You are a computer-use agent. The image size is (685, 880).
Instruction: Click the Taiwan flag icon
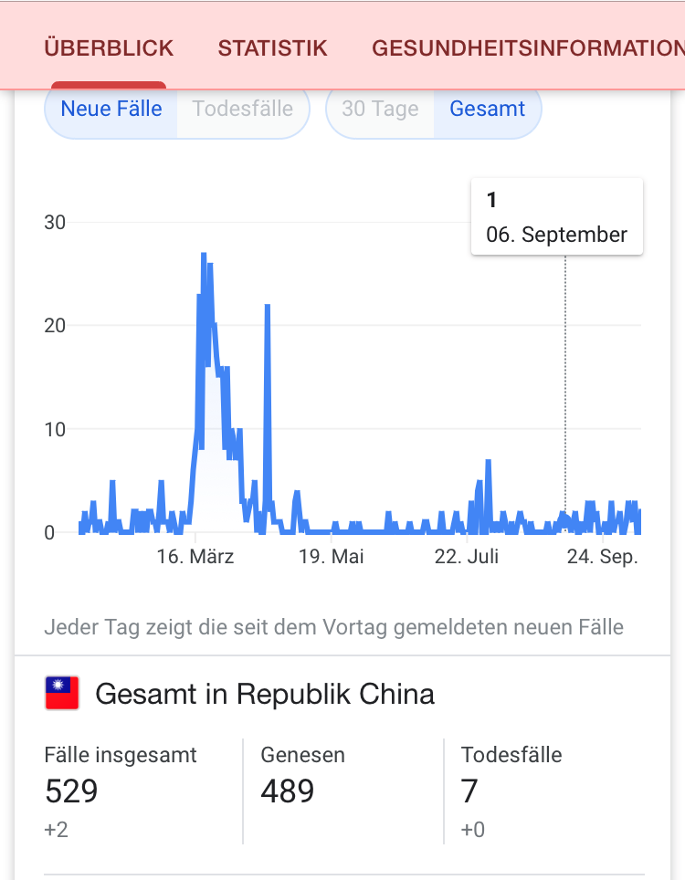pyautogui.click(x=62, y=693)
